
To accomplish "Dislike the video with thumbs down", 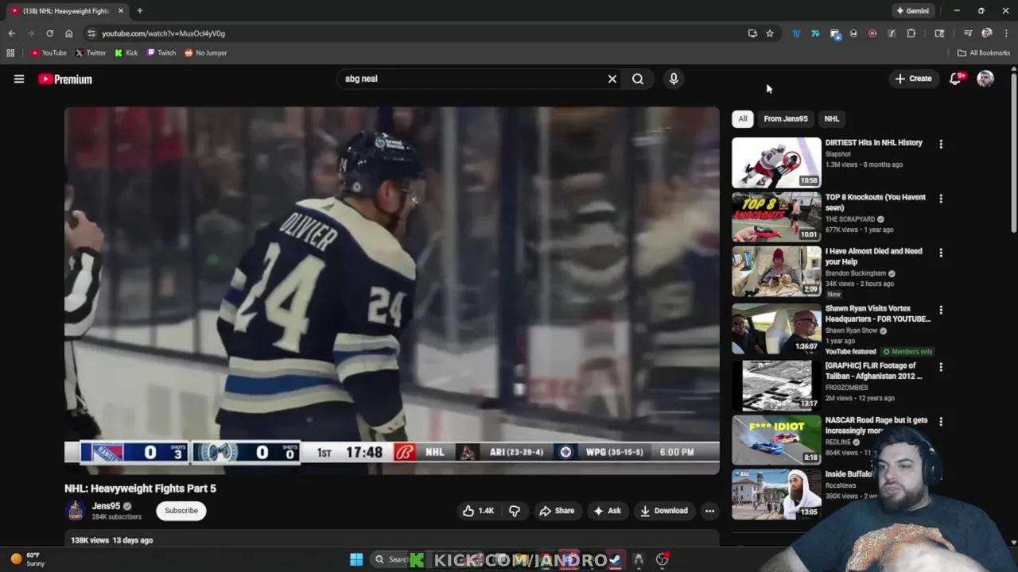I will click(x=515, y=511).
